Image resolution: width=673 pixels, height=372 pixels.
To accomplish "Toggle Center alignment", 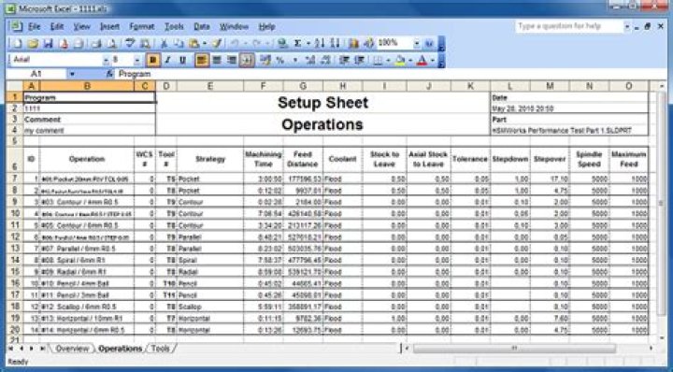I will click(x=217, y=60).
